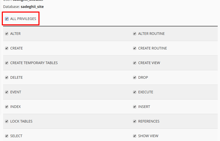
Task: Uncheck the CREATE ROUTINE privilege
Action: pos(135,48)
